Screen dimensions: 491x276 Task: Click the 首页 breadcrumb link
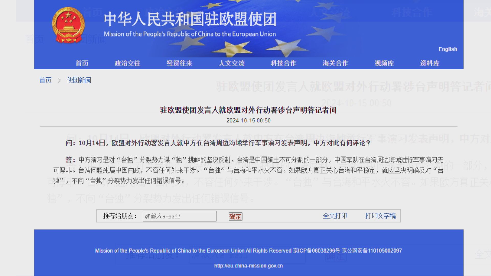point(46,80)
